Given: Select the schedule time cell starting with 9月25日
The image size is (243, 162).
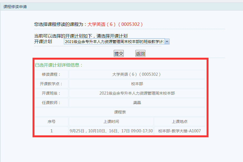Looking at the screenshot, I should [111, 131].
